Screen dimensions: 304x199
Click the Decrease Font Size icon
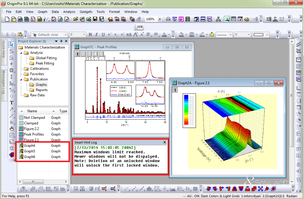(142, 34)
